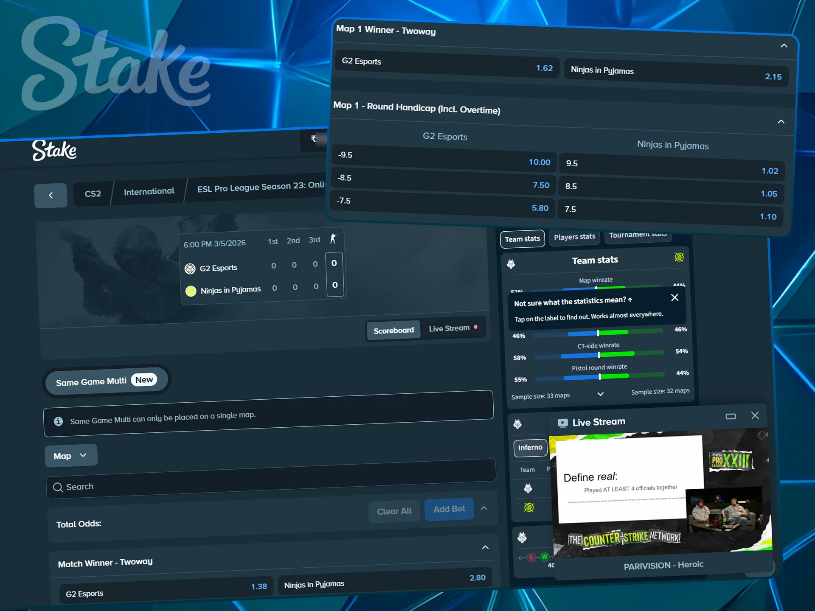Click the International breadcrumb
The width and height of the screenshot is (815, 611).
149,192
